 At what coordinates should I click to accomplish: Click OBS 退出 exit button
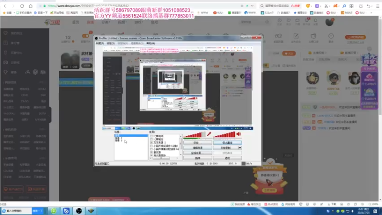227,158
